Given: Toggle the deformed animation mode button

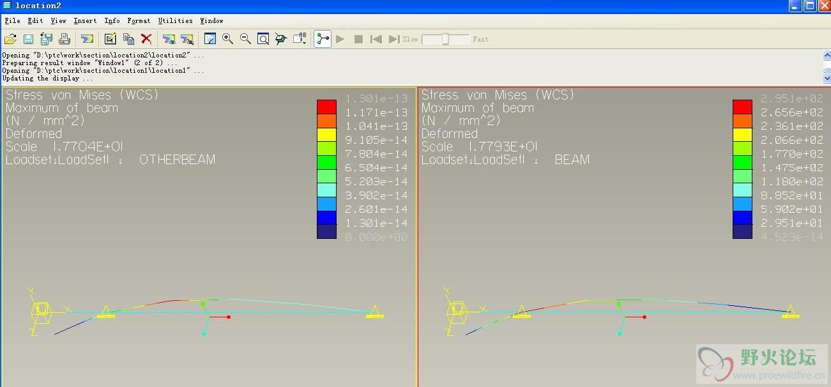Looking at the screenshot, I should tap(323, 39).
